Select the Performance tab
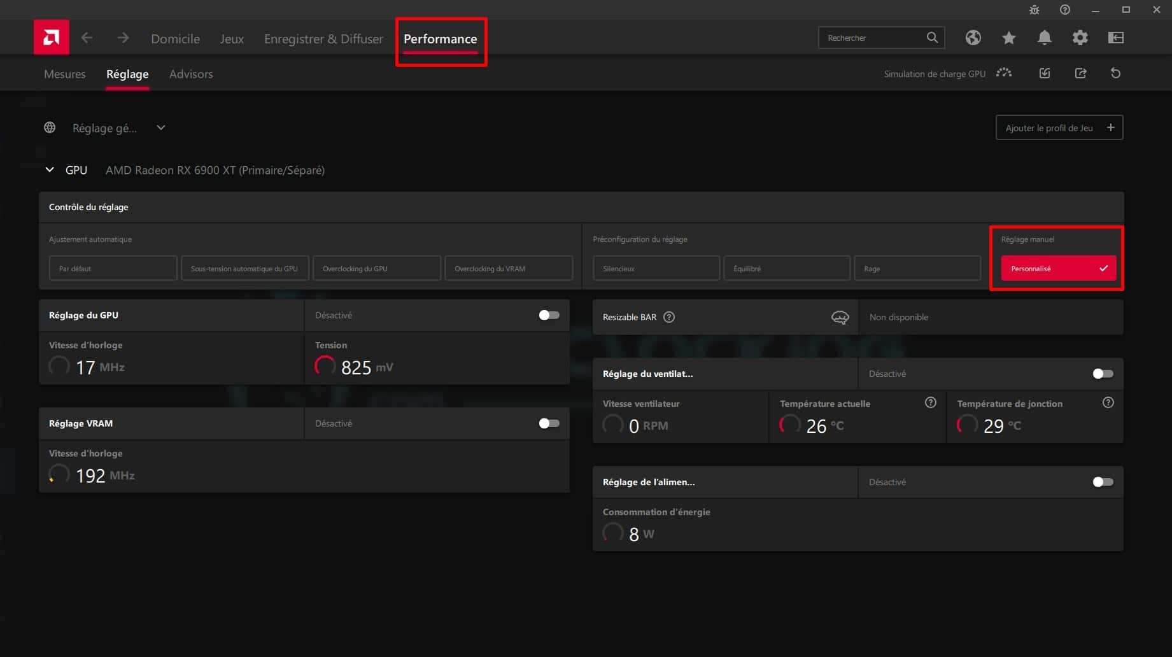The image size is (1172, 657). coord(440,39)
